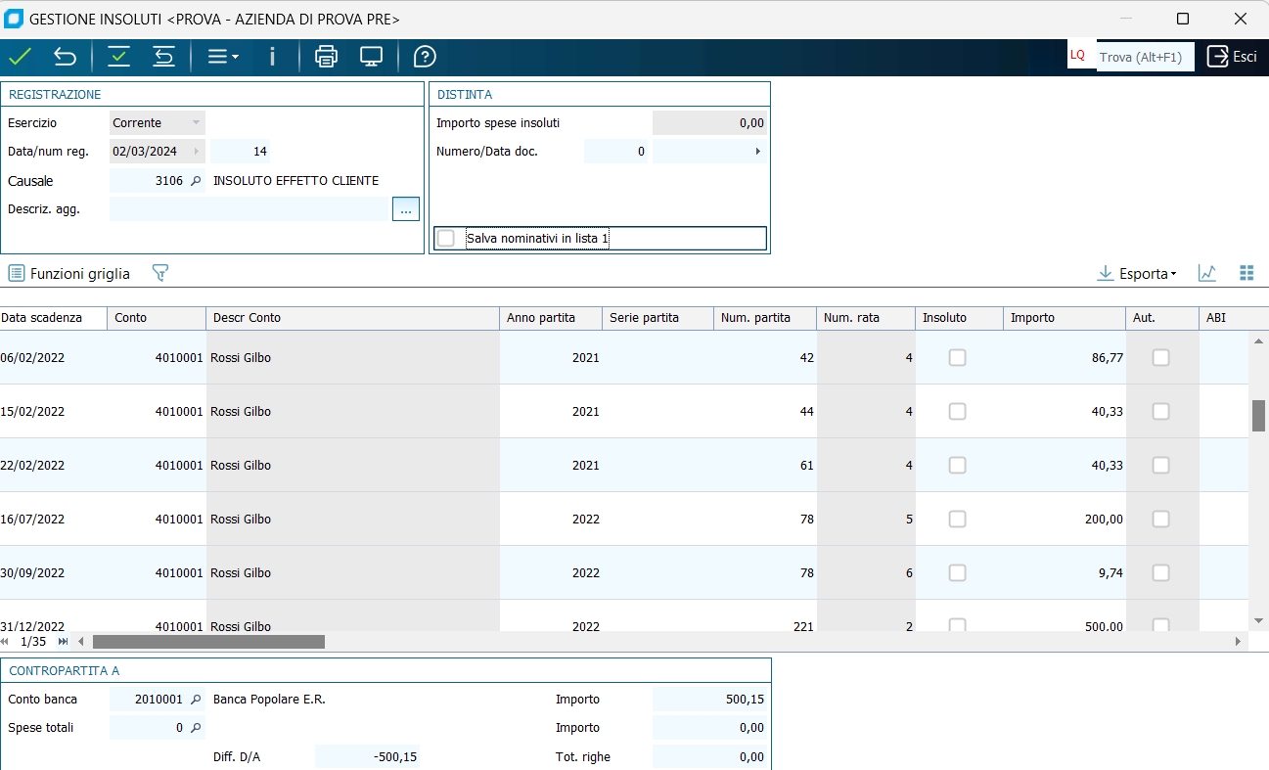
Task: Click the monitor screen preview icon
Action: [x=371, y=57]
